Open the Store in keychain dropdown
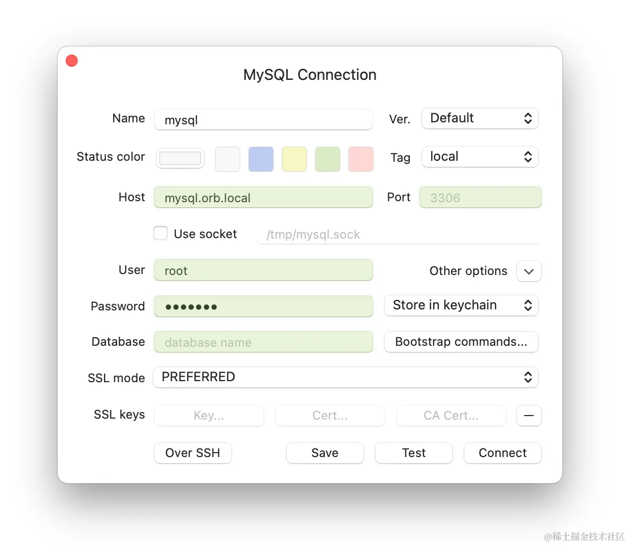The image size is (628, 545). pos(460,305)
